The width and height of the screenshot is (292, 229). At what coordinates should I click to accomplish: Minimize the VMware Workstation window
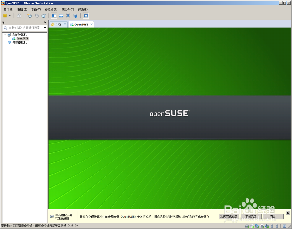(x=280, y=3)
